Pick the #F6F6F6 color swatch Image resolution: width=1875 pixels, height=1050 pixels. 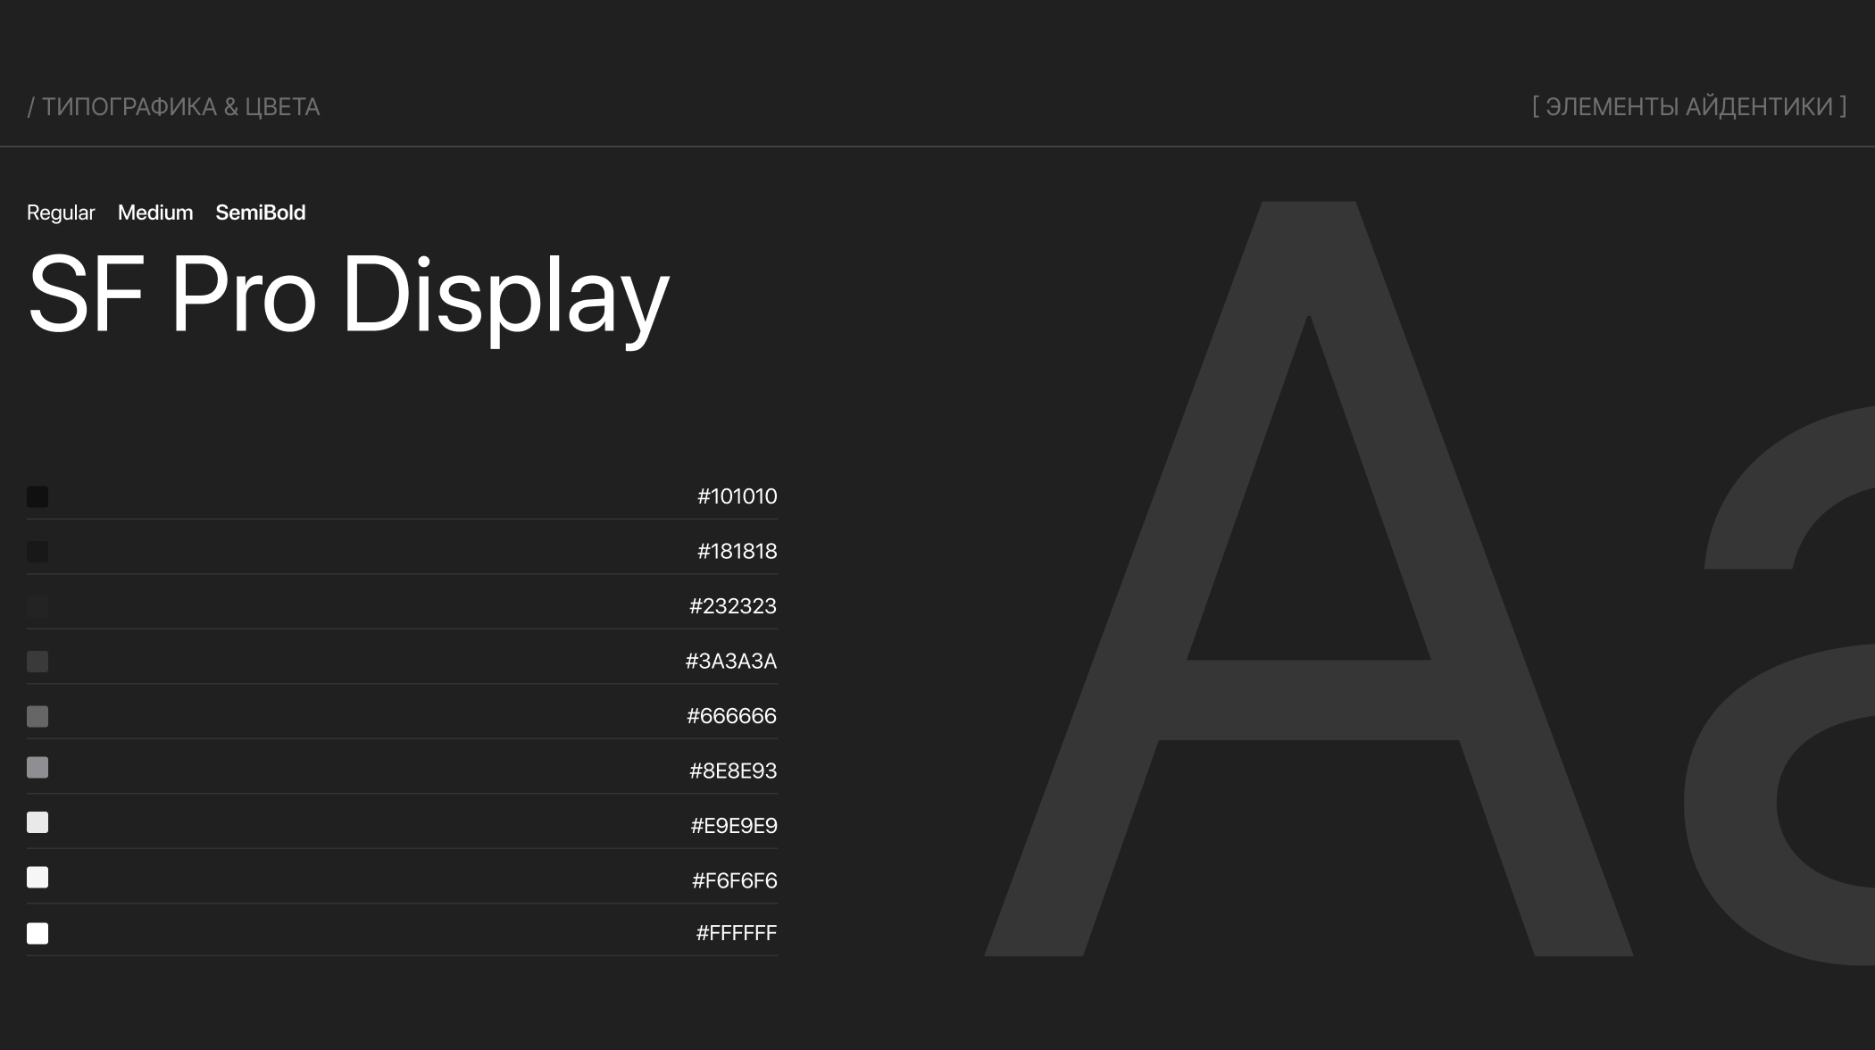click(x=37, y=878)
